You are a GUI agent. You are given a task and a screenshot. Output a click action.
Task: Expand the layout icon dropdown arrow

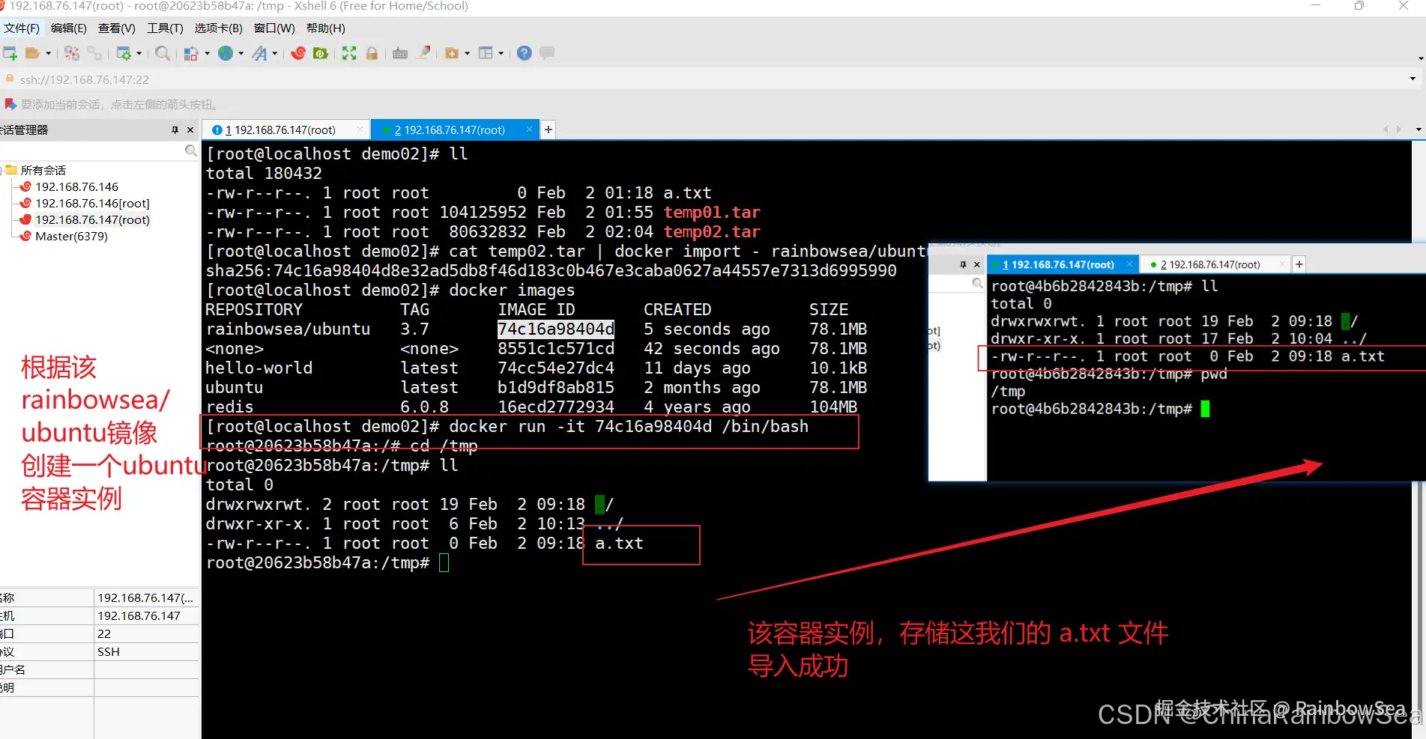click(501, 53)
